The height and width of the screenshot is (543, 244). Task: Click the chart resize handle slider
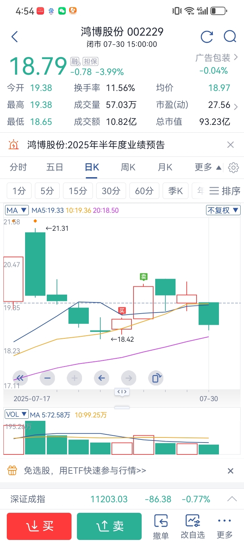pyautogui.click(x=122, y=392)
